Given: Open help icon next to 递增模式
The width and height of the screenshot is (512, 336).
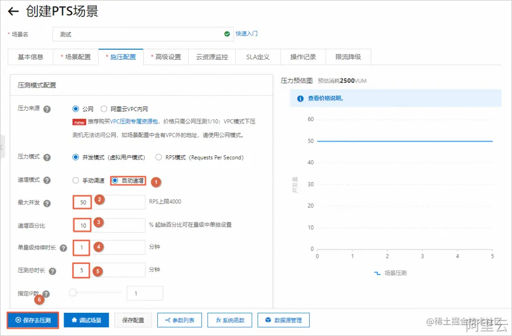Looking at the screenshot, I should pos(47,180).
